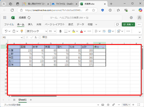Click the Sort and Filter icon
This screenshot has height=107, width=144.
click(119, 31)
